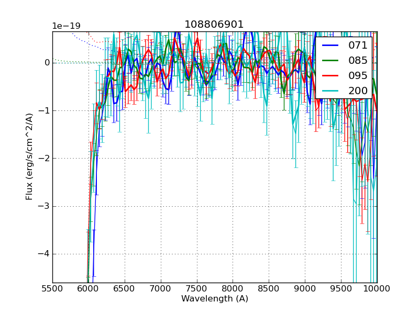Viewport: 419px width, 314px height.
Task: Click the 071 legend label
Action: pos(358,46)
